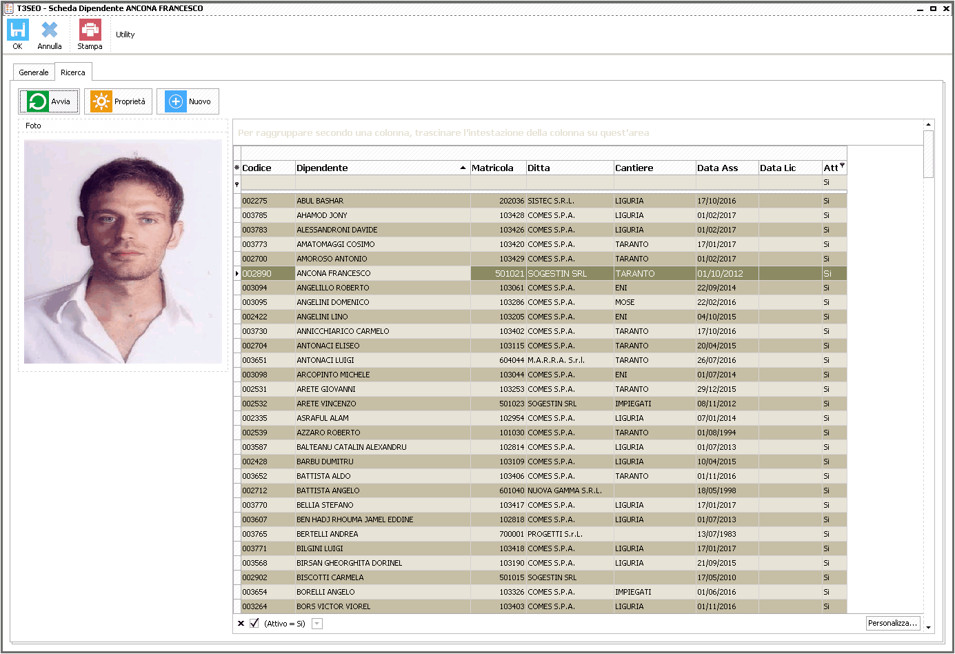The width and height of the screenshot is (955, 654).
Task: Select row BATTISTA ALDO
Action: pos(543,476)
